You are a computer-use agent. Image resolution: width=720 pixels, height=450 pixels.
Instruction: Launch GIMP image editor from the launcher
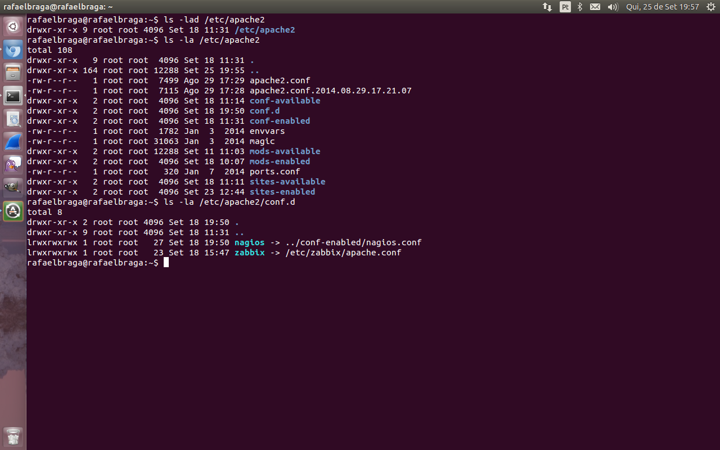[x=13, y=188]
